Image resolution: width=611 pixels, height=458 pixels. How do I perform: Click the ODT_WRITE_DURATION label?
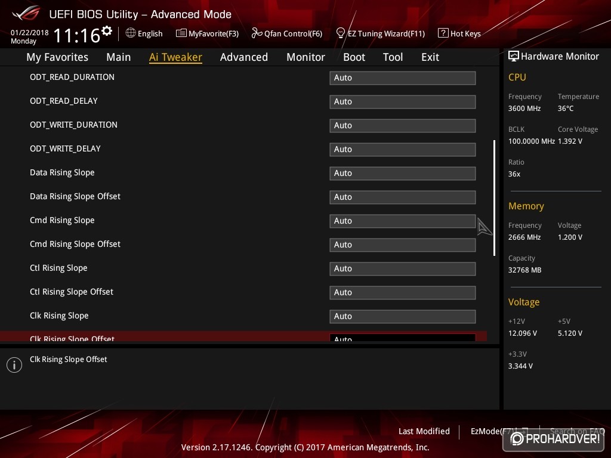point(73,125)
